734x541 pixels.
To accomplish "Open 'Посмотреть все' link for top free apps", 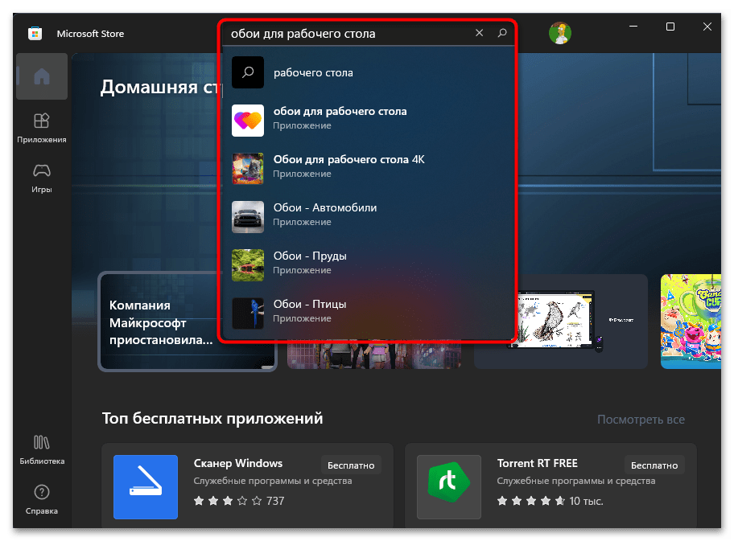I will point(641,420).
